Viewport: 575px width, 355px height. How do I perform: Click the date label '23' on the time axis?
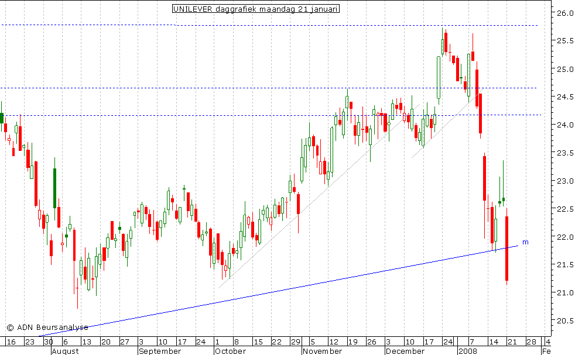pos(30,342)
